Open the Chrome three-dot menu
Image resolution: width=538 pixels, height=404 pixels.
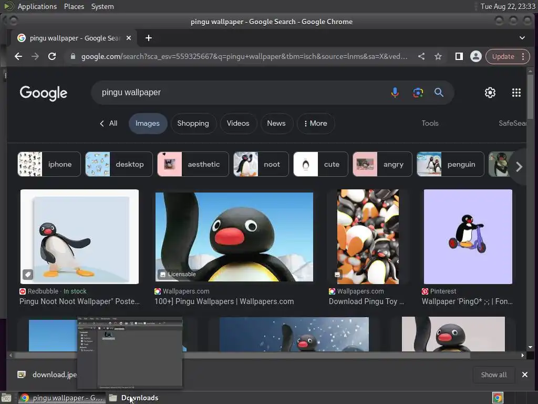(523, 56)
